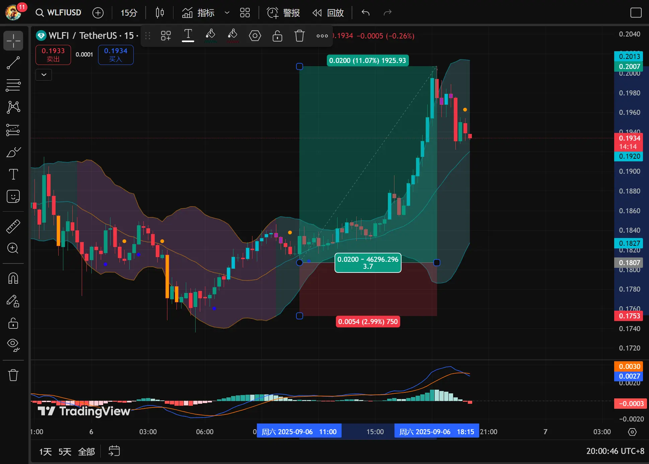Select the position's bottom-left stop handle
Viewport: 649px width, 464px height.
pyautogui.click(x=299, y=316)
